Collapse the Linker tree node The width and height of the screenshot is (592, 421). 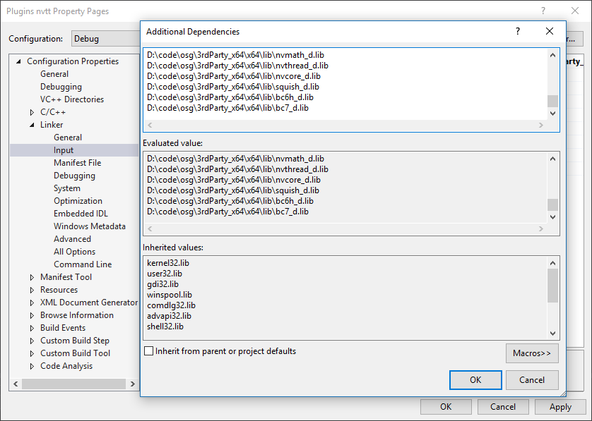coord(31,124)
